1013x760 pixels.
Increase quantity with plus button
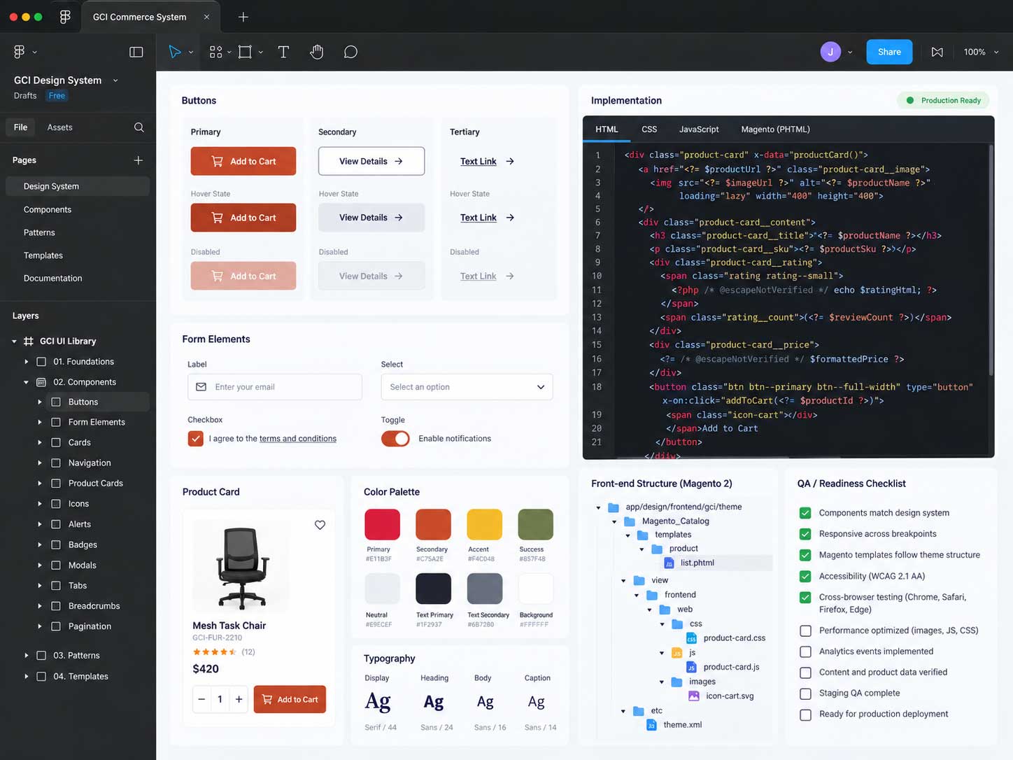coord(239,699)
